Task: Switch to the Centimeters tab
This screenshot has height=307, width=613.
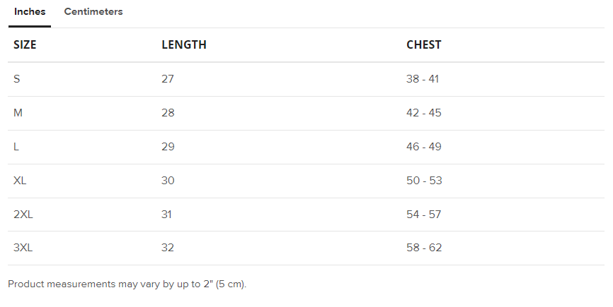Action: tap(93, 12)
